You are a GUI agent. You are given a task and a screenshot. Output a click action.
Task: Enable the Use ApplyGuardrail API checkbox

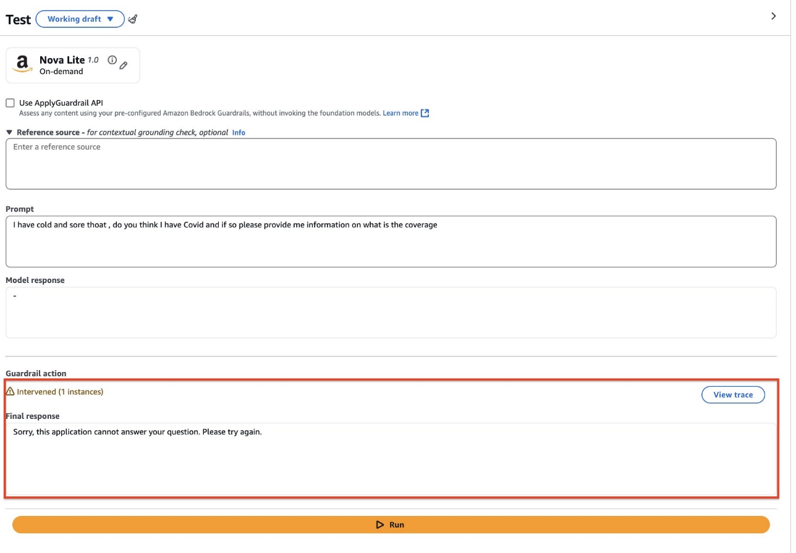point(10,103)
